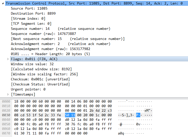Click hex offset 0040 in bytes pane
This screenshot has width=188, height=137.
pos(6,120)
